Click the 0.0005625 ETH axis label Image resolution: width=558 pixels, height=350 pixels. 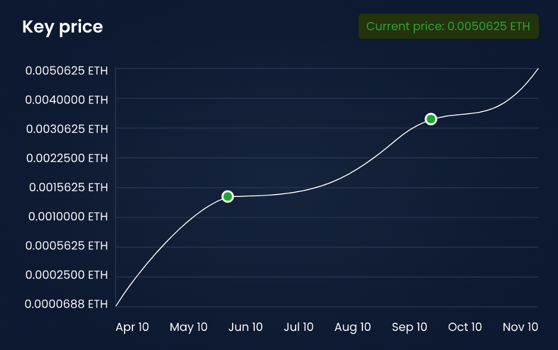[x=67, y=246]
